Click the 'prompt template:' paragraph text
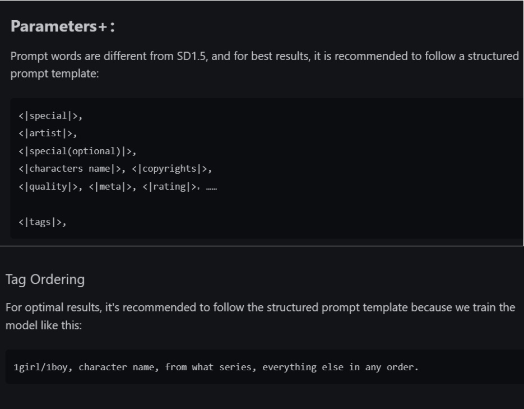524x409 pixels. (x=54, y=73)
